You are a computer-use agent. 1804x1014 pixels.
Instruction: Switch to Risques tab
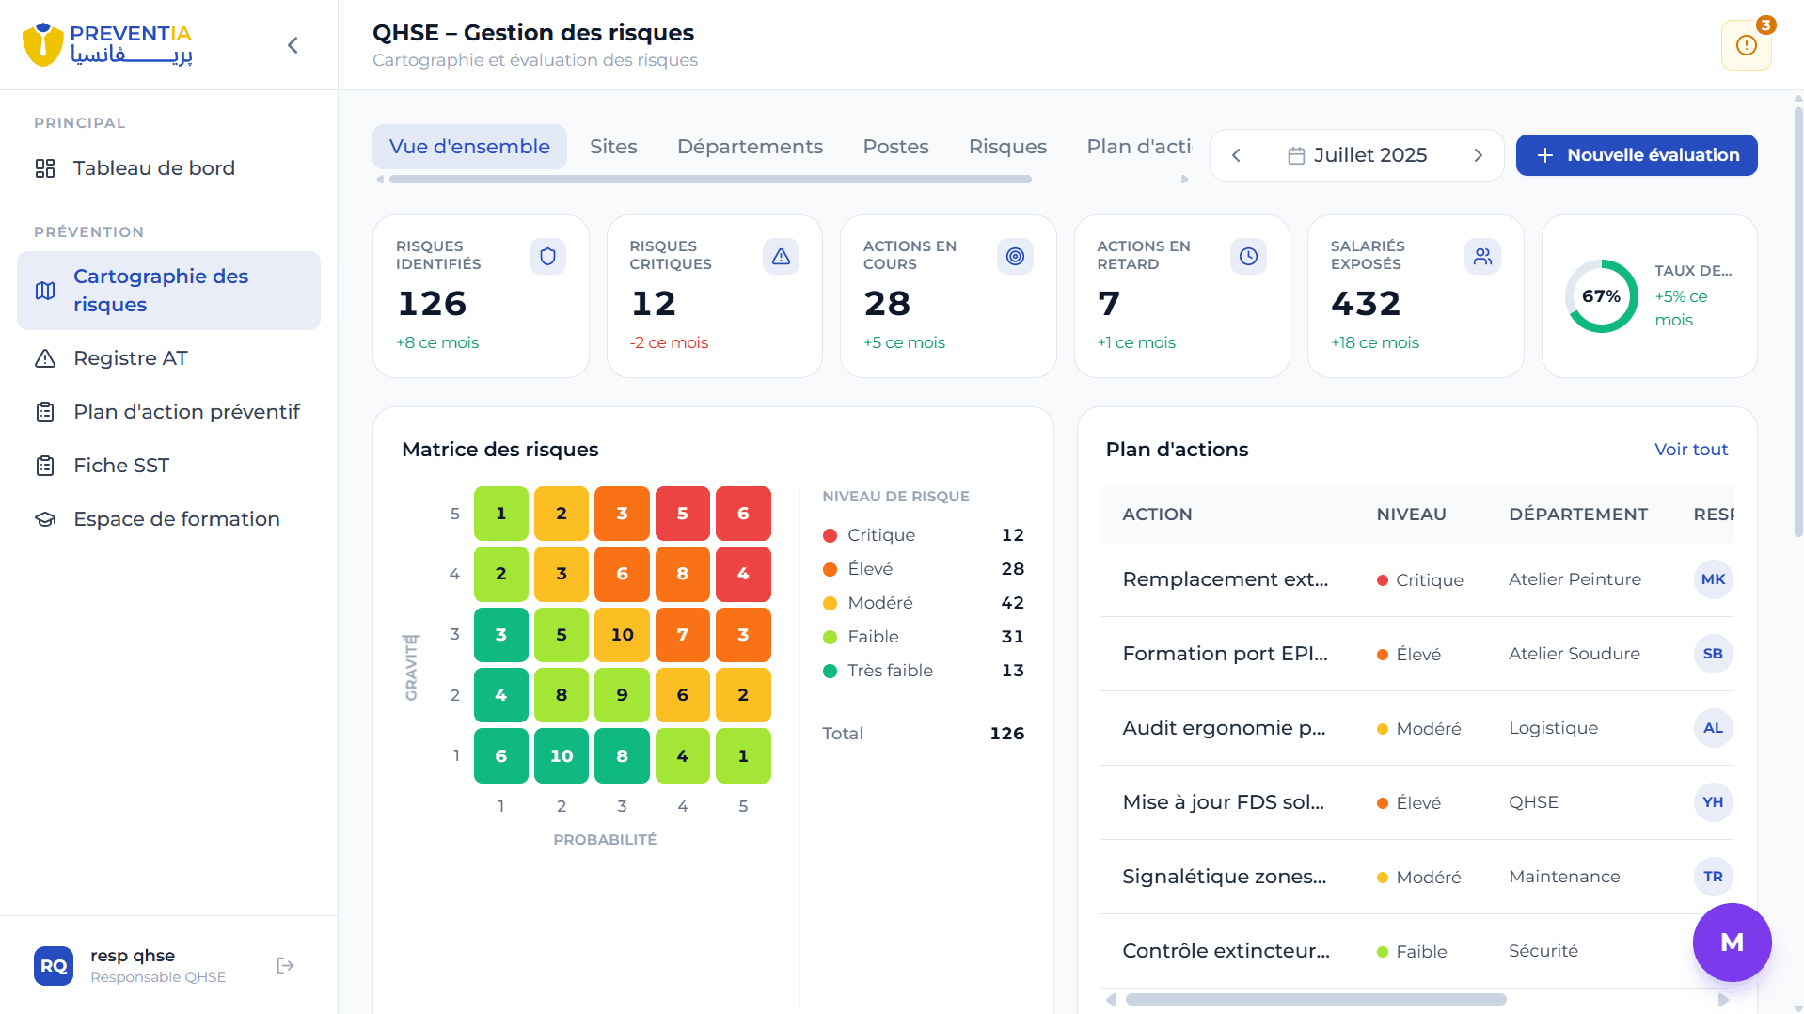[1007, 147]
